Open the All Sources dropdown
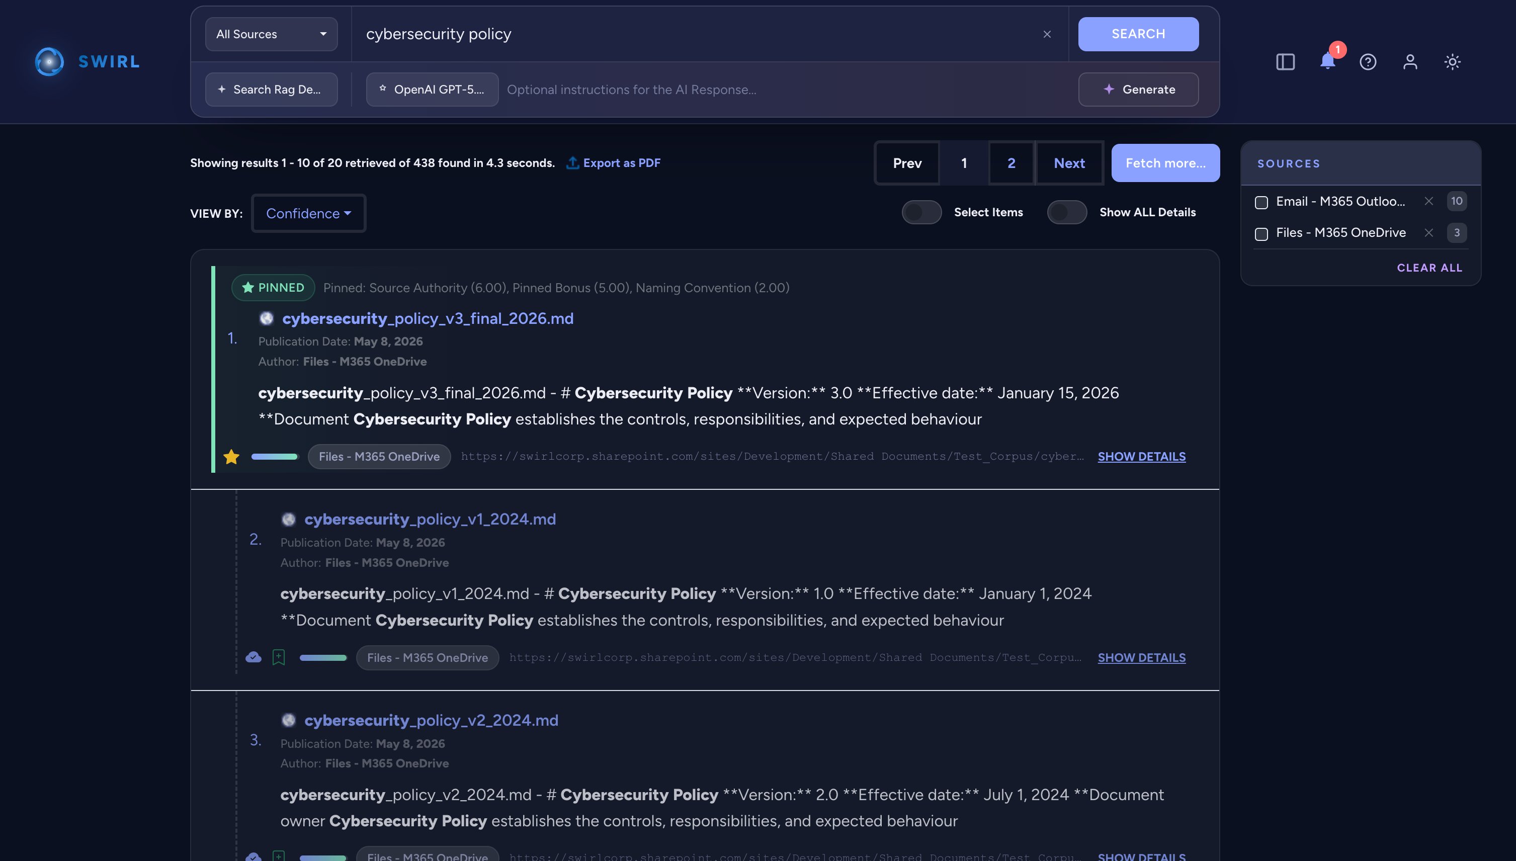1516x861 pixels. (272, 34)
